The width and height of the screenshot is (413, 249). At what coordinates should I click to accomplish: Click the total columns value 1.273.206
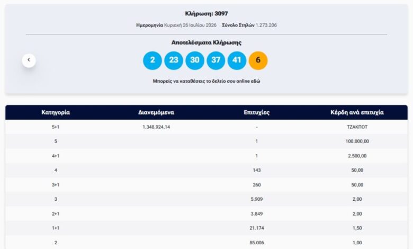(266, 25)
